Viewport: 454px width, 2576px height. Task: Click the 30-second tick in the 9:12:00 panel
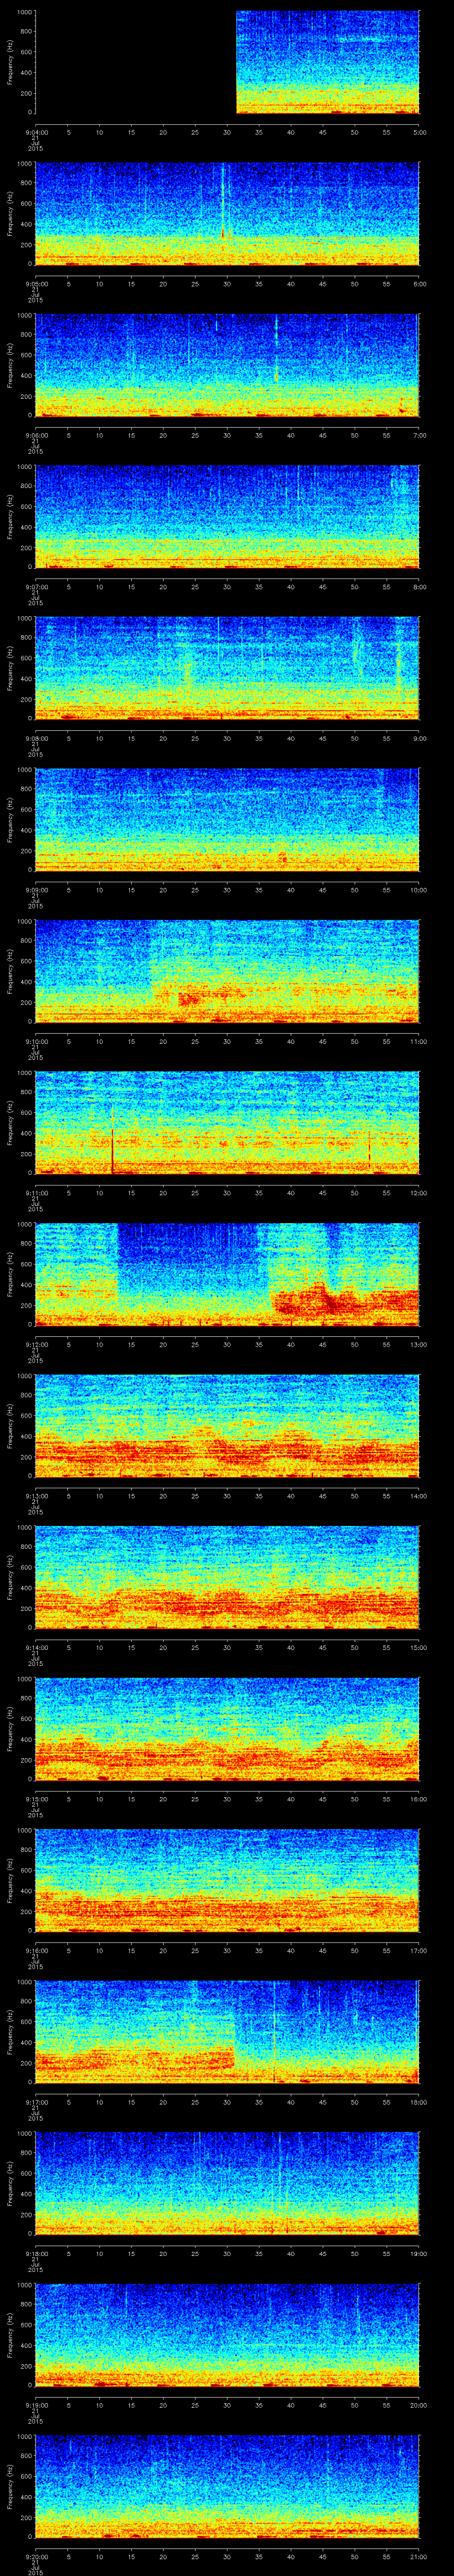pos(227,1344)
